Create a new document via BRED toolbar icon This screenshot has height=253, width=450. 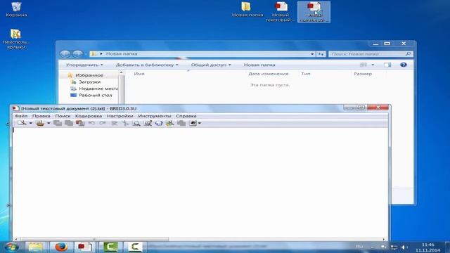[x=22, y=123]
